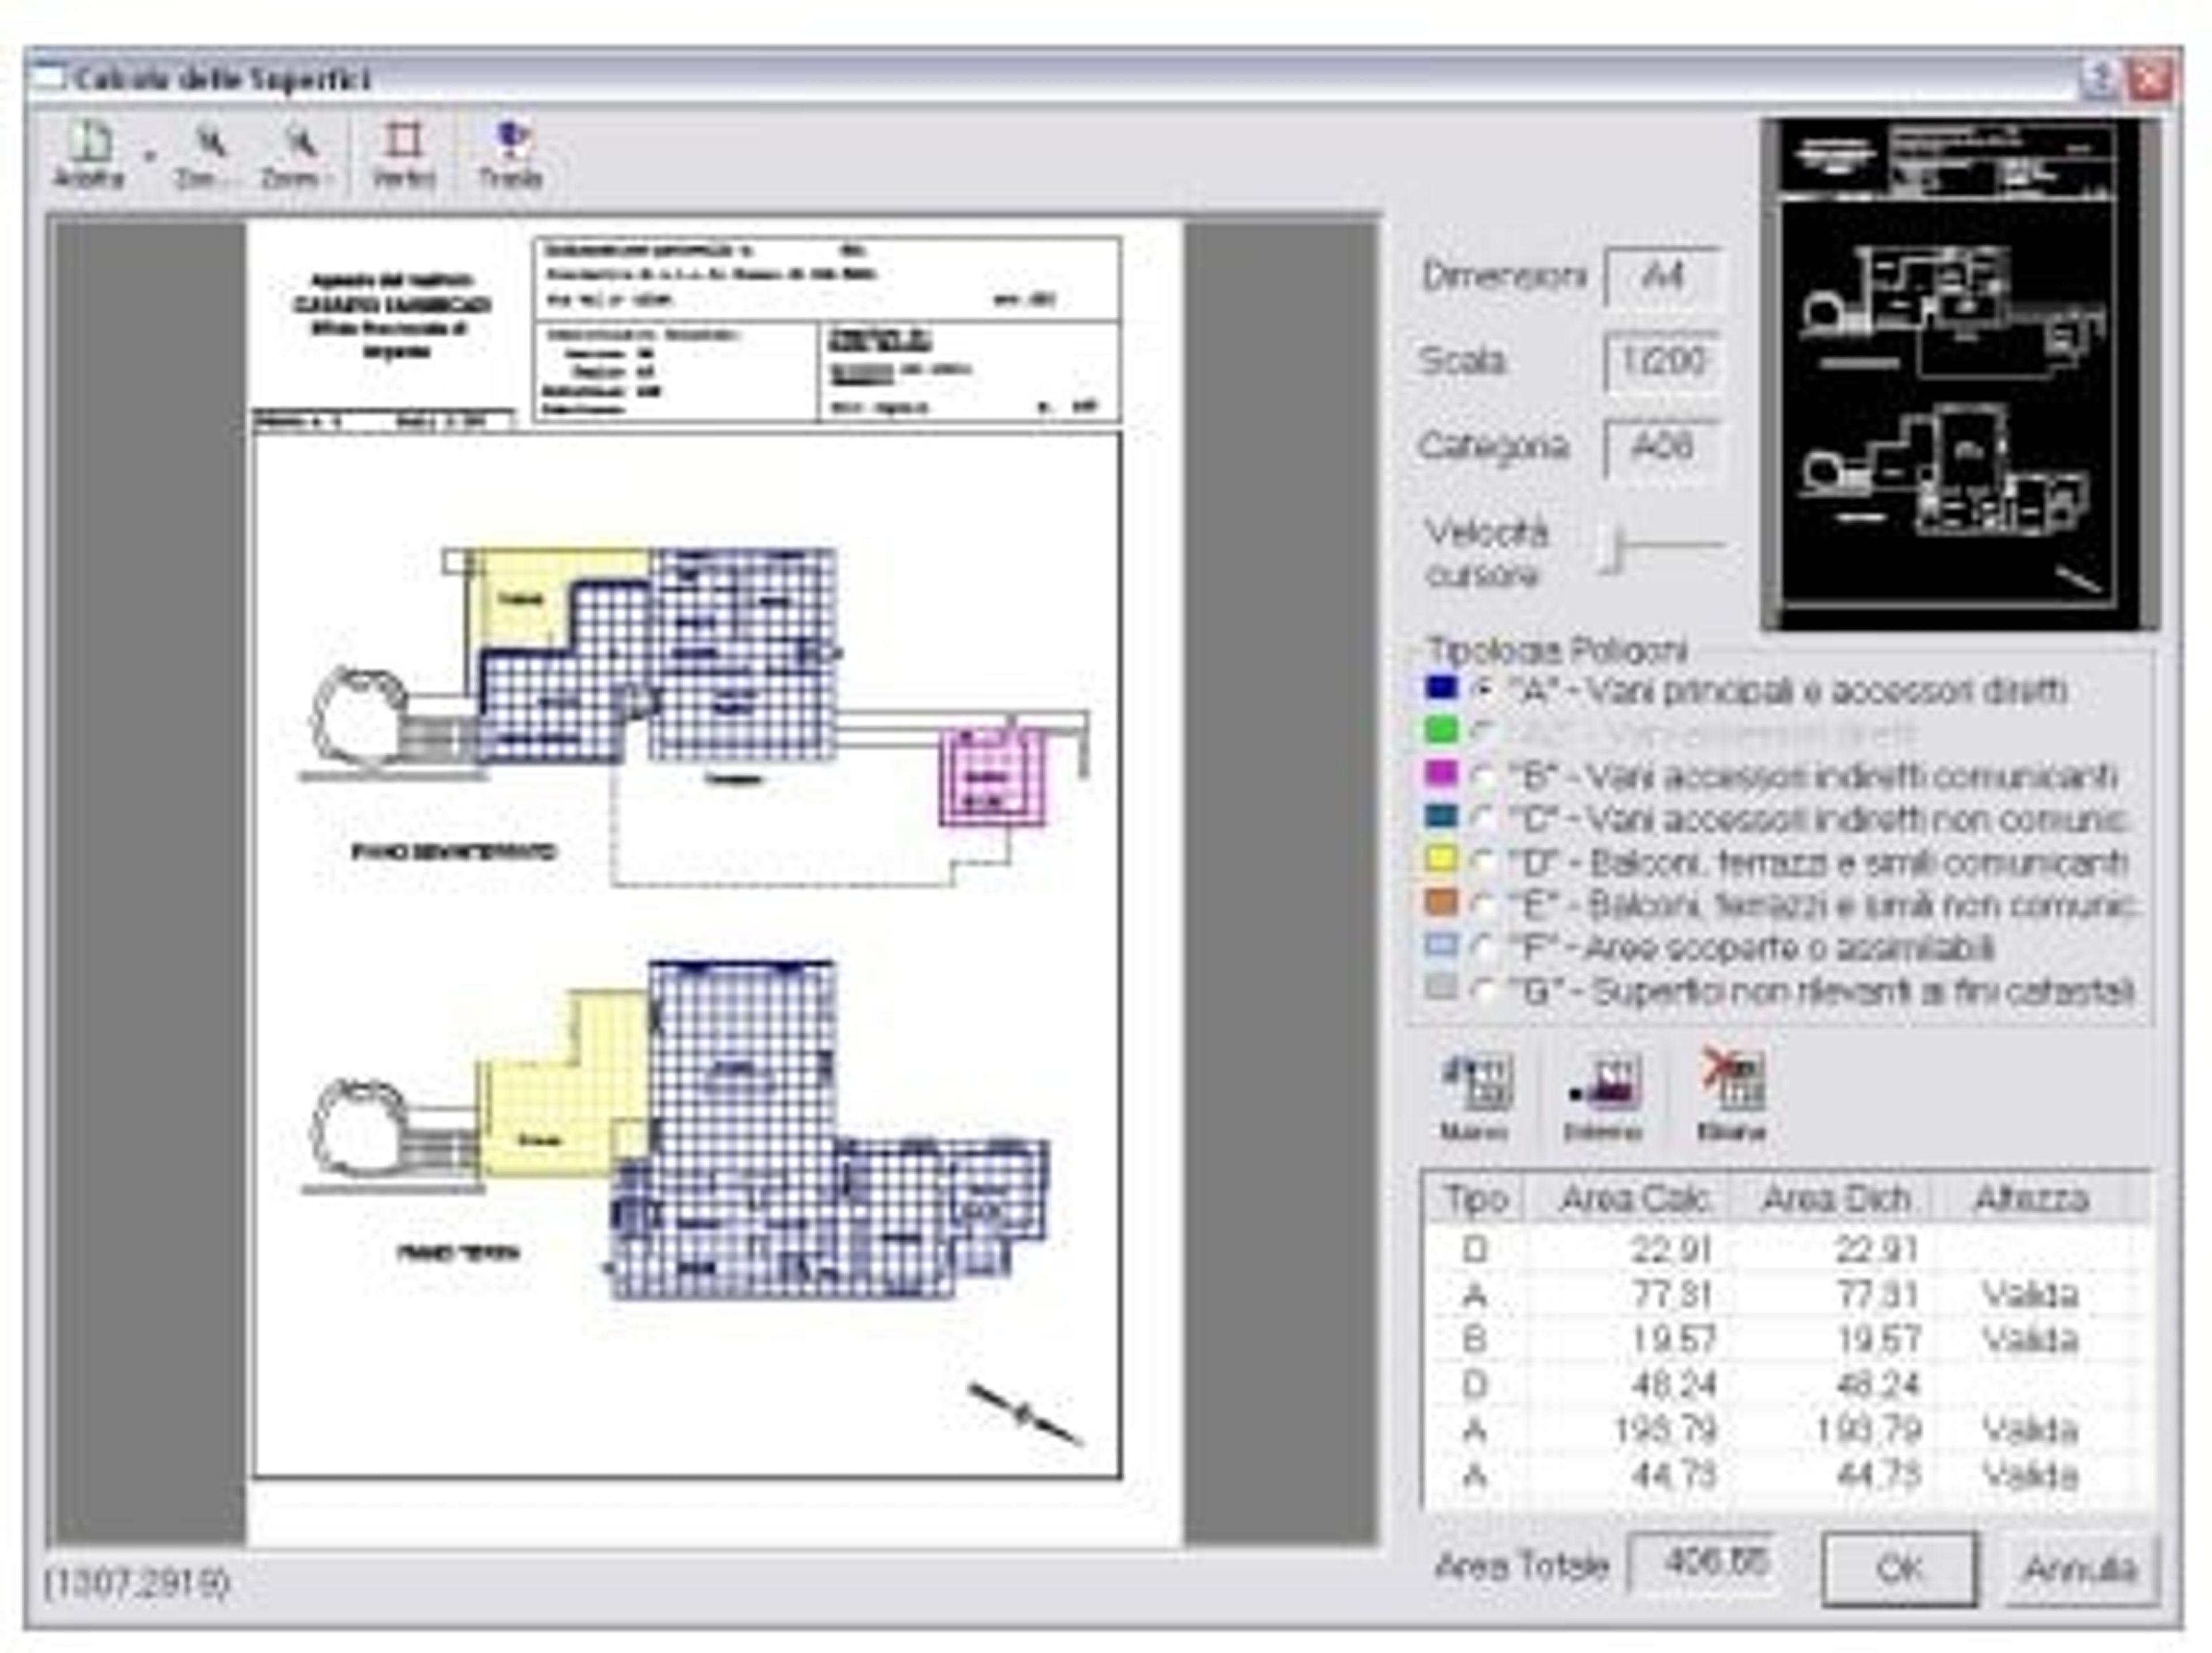
Task: Activate the Vertici vertices tool
Action: 403,155
